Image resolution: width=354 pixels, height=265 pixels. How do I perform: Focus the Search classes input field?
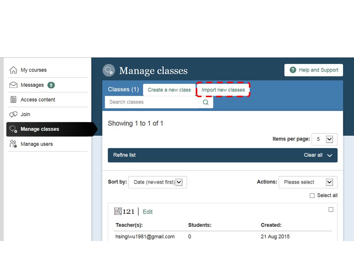coord(152,102)
